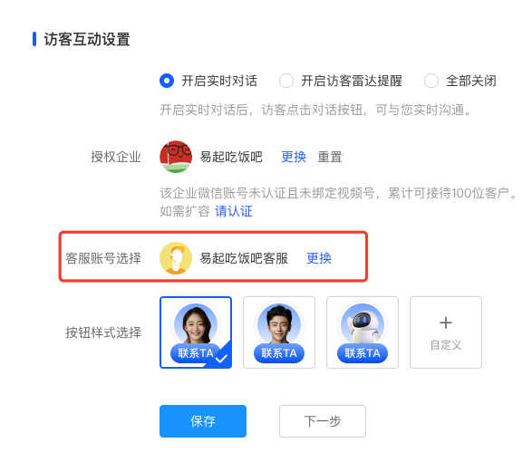Click the 下一步 button

point(323,421)
